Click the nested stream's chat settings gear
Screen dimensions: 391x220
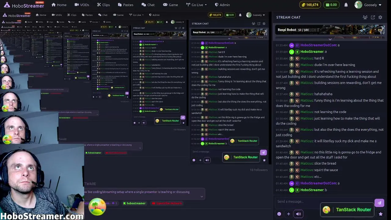264,24
